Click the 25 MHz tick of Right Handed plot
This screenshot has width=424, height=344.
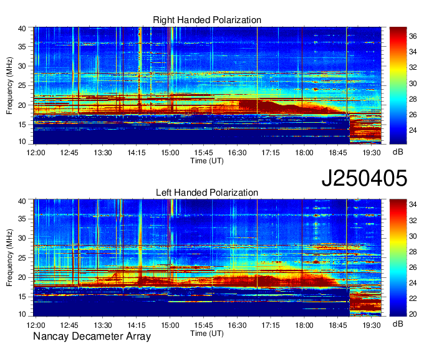pos(22,85)
